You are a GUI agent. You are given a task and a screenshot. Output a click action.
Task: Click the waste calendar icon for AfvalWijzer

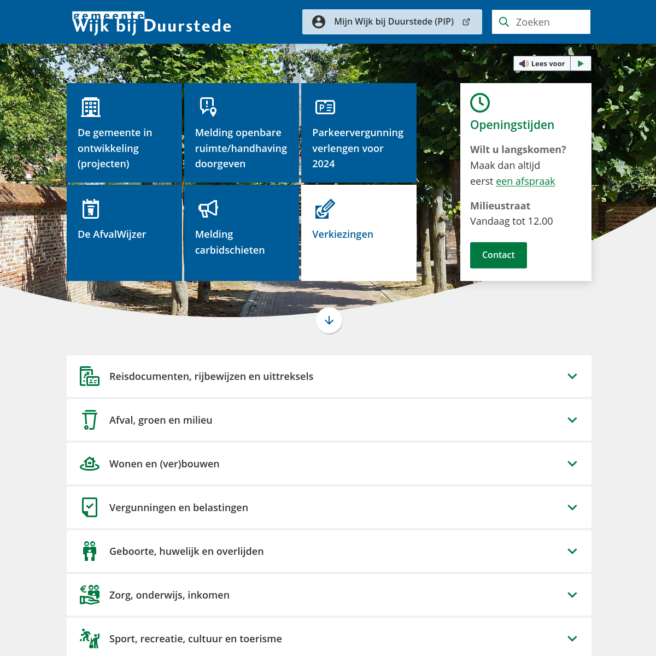(91, 209)
